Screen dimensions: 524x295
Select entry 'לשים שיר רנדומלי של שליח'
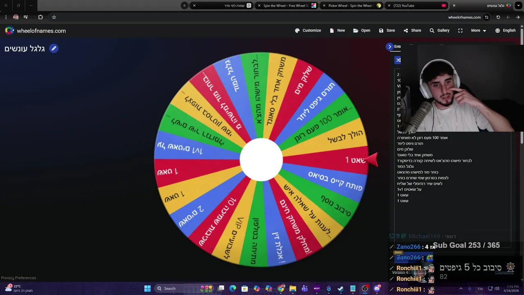tap(419, 184)
